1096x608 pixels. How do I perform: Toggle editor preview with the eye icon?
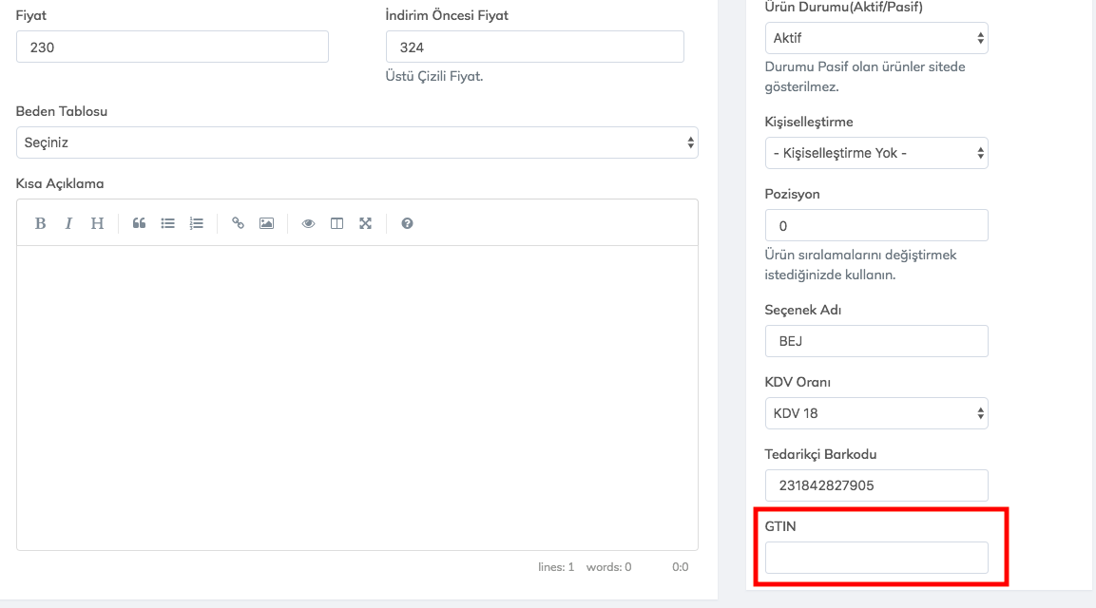[308, 223]
